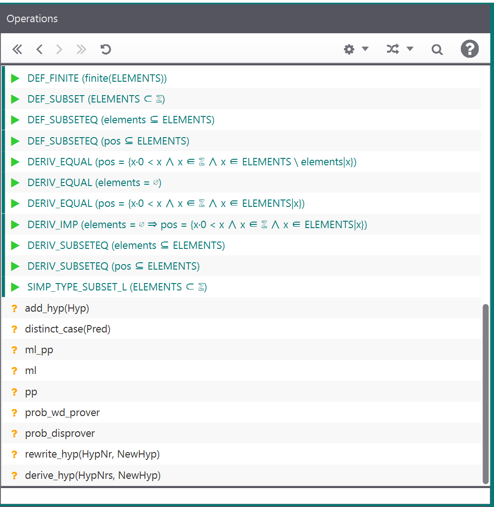This screenshot has height=507, width=494.
Task: Click the reload circular arrow icon
Action: pos(106,49)
